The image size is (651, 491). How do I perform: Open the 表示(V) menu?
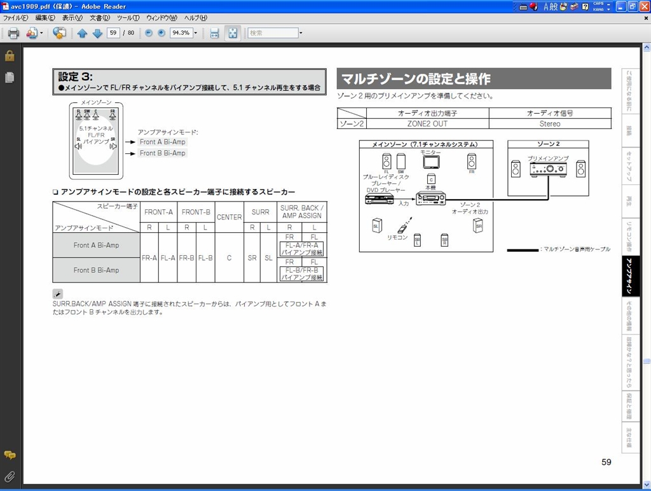pyautogui.click(x=72, y=18)
